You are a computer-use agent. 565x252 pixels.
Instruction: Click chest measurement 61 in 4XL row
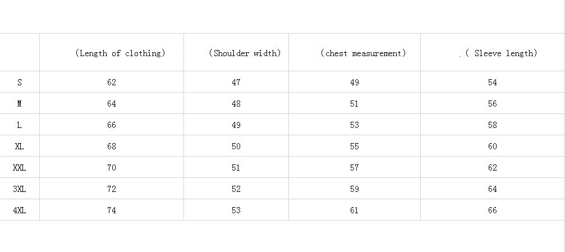tap(355, 210)
